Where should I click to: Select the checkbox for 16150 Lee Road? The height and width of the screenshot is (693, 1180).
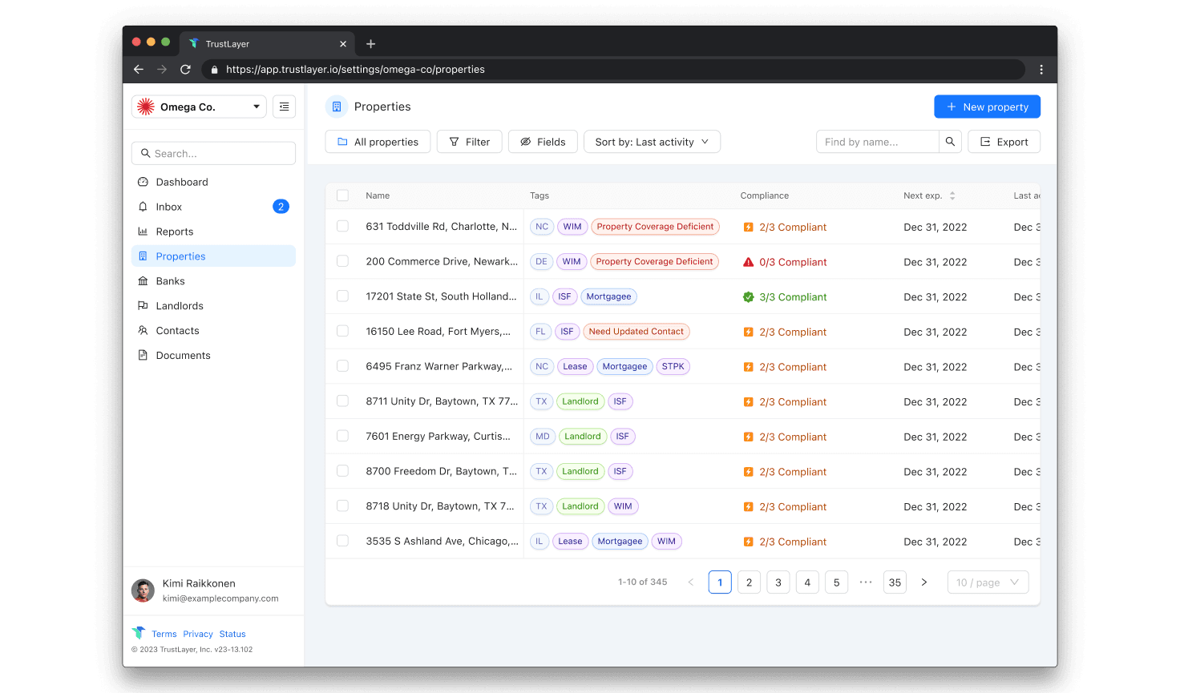pos(342,331)
